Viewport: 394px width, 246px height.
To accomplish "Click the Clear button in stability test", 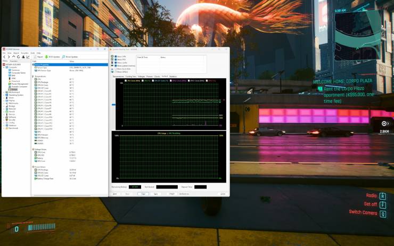I will pos(143,194).
